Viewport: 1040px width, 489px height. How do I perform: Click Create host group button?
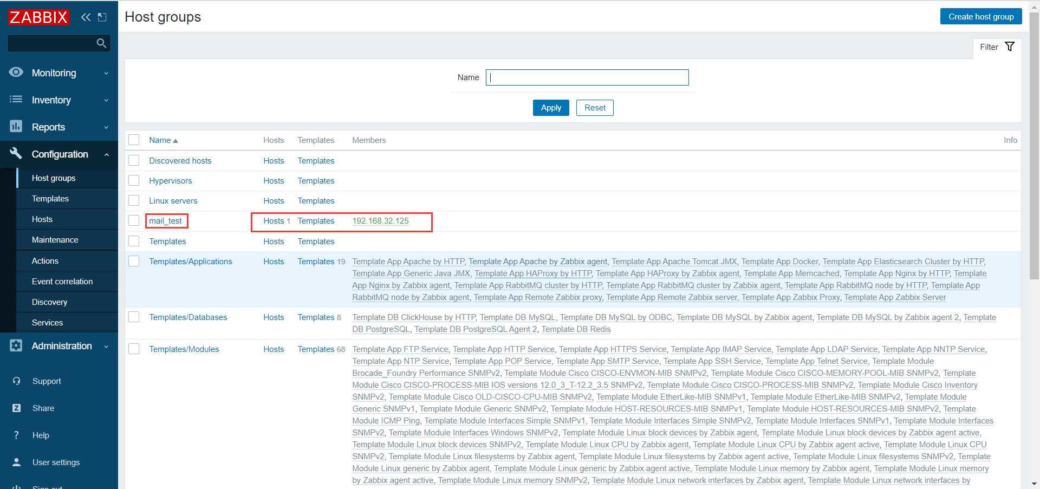coord(981,16)
